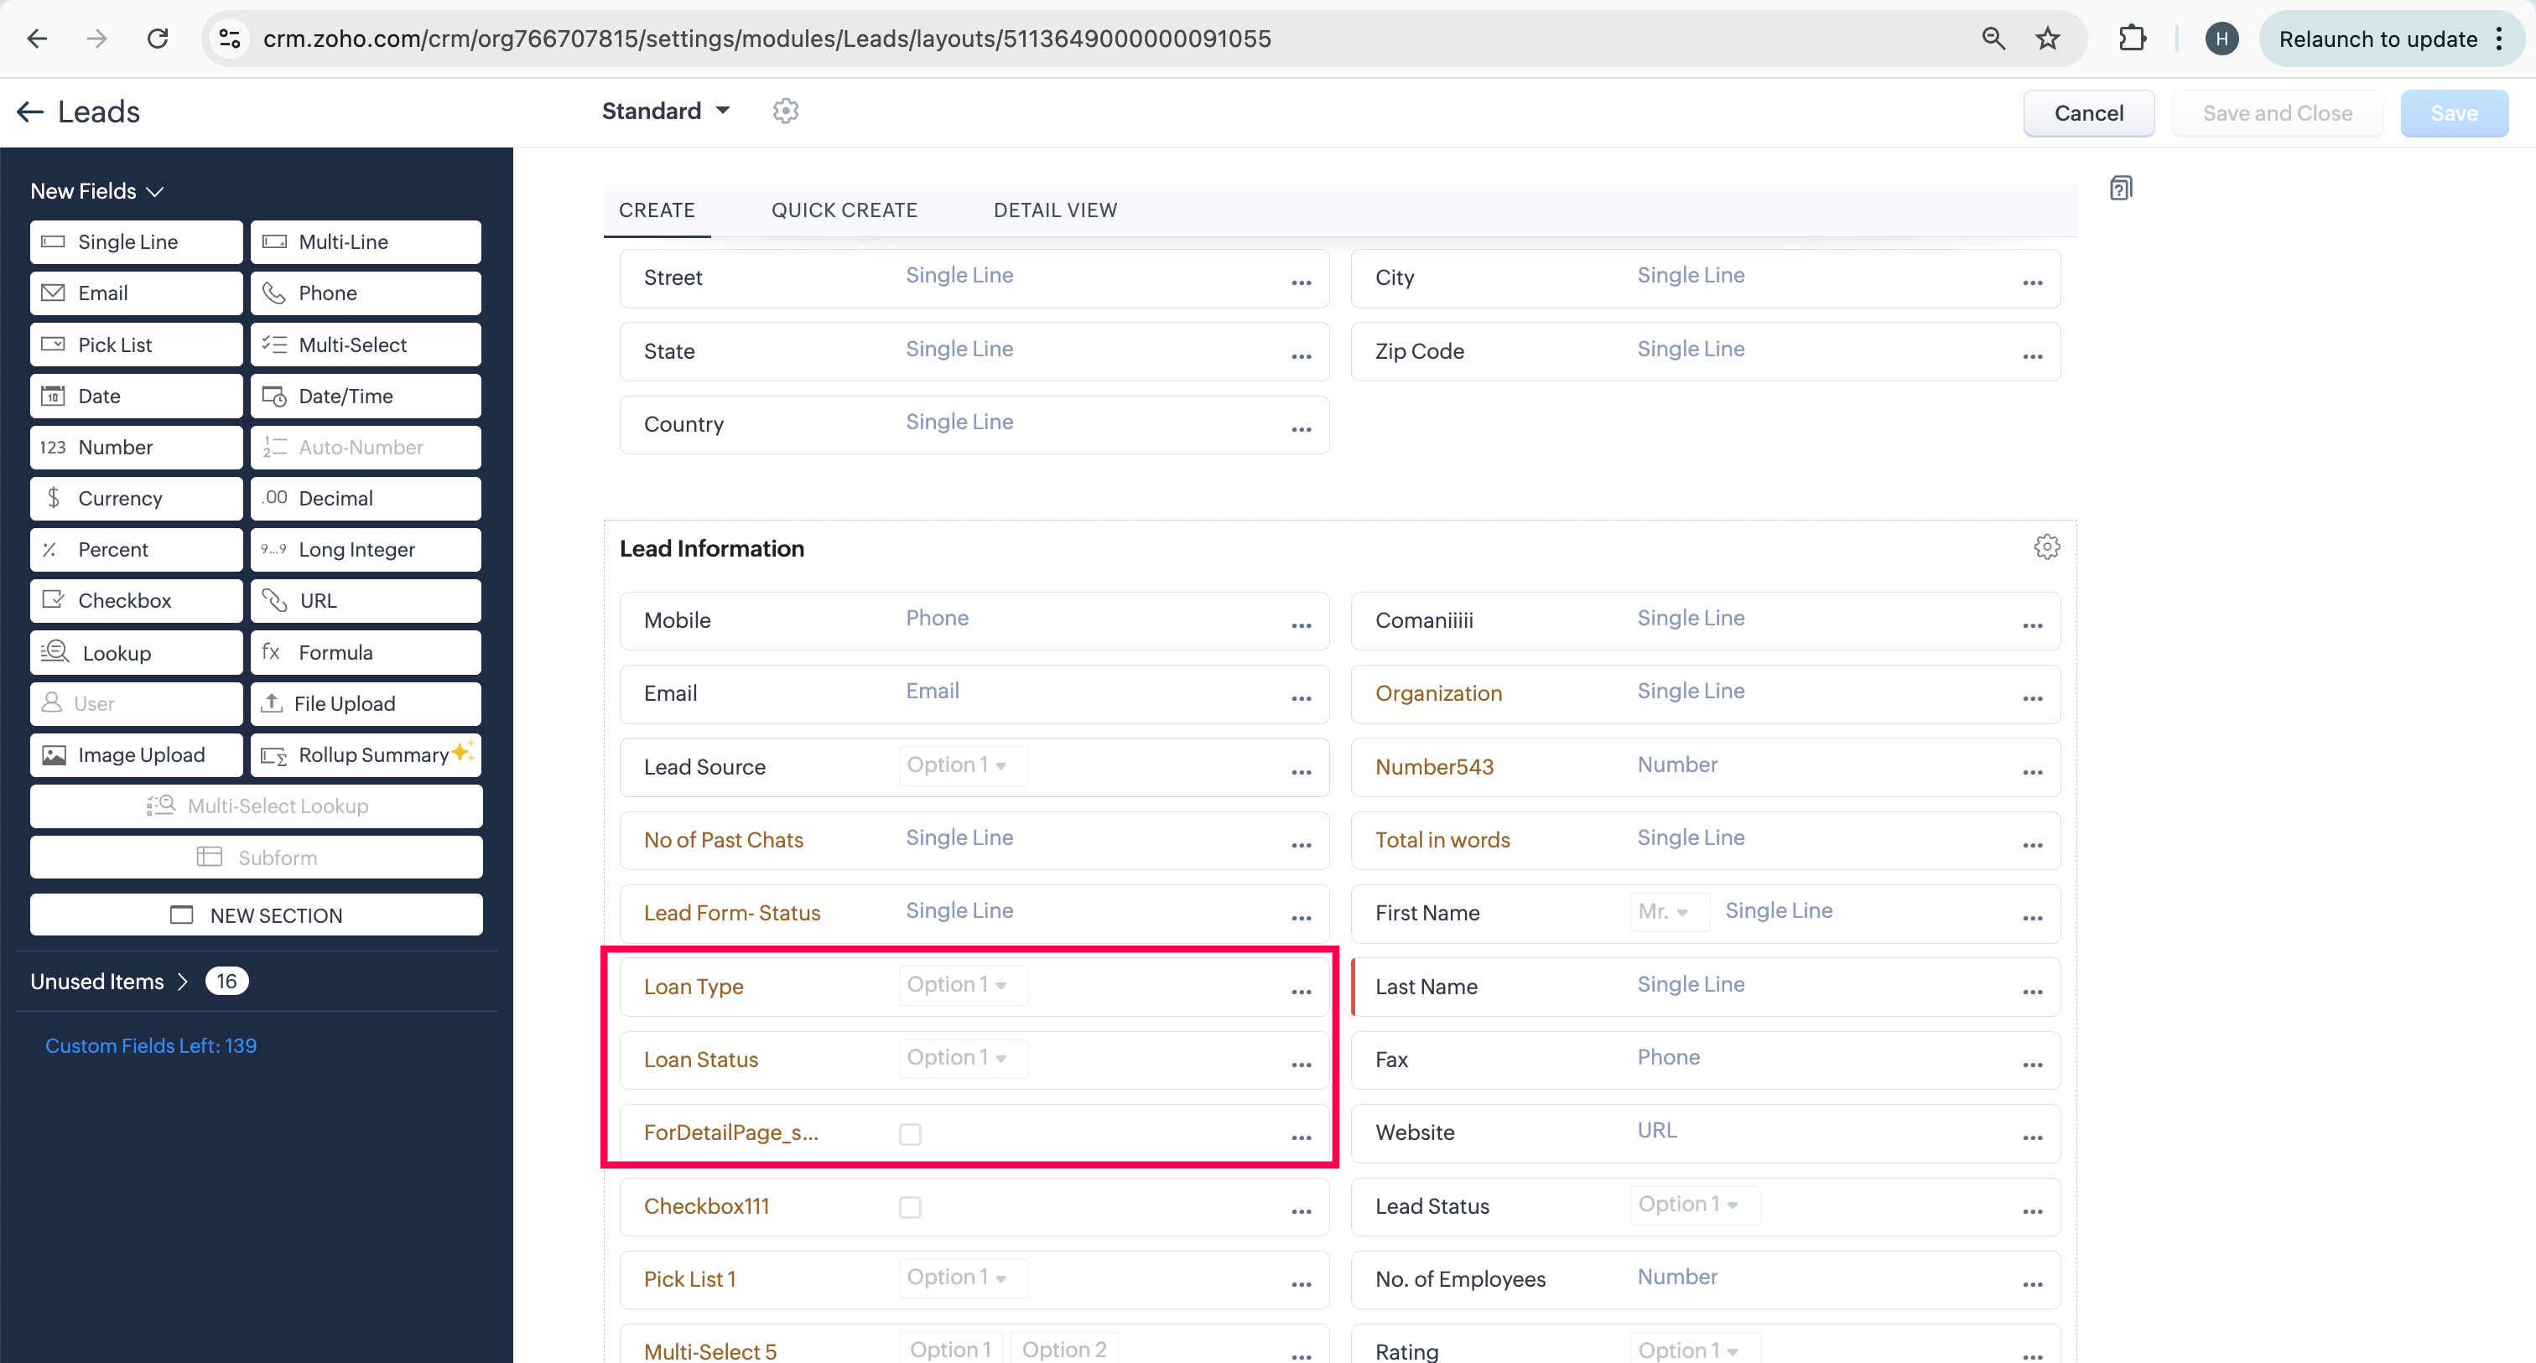Select the Checkbox field type in sidebar
Image resolution: width=2536 pixels, height=1363 pixels.
(x=136, y=600)
